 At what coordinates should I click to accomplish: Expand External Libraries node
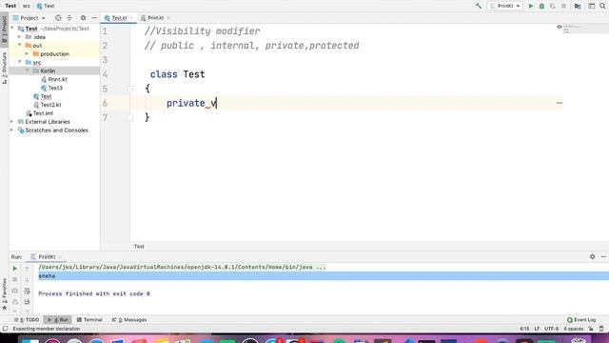[x=12, y=122]
